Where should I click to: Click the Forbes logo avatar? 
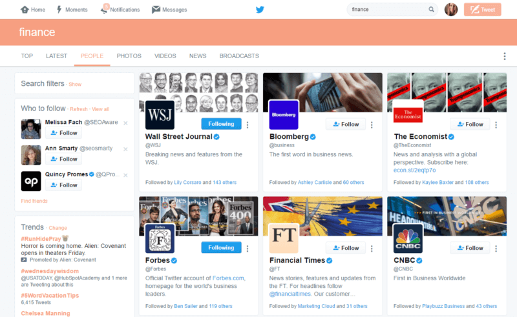pyautogui.click(x=160, y=239)
